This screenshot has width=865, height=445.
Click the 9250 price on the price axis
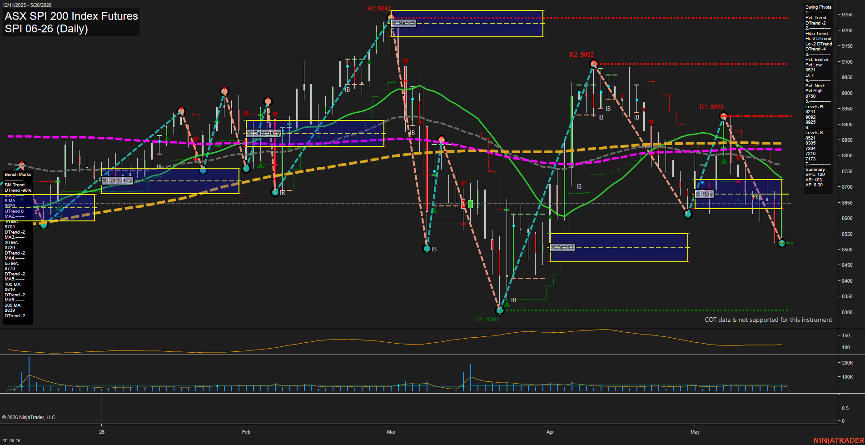[847, 15]
